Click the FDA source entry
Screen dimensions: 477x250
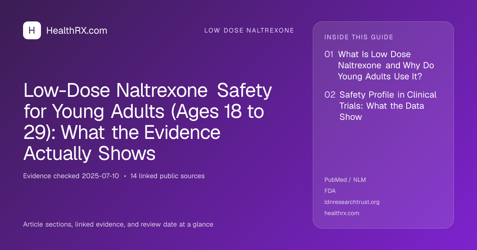330,191
